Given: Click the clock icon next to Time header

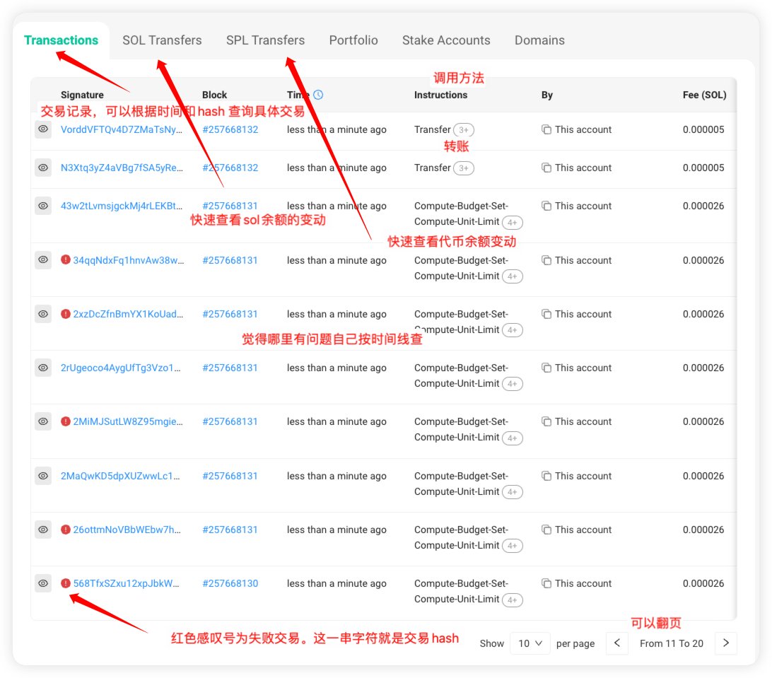Looking at the screenshot, I should (x=319, y=94).
